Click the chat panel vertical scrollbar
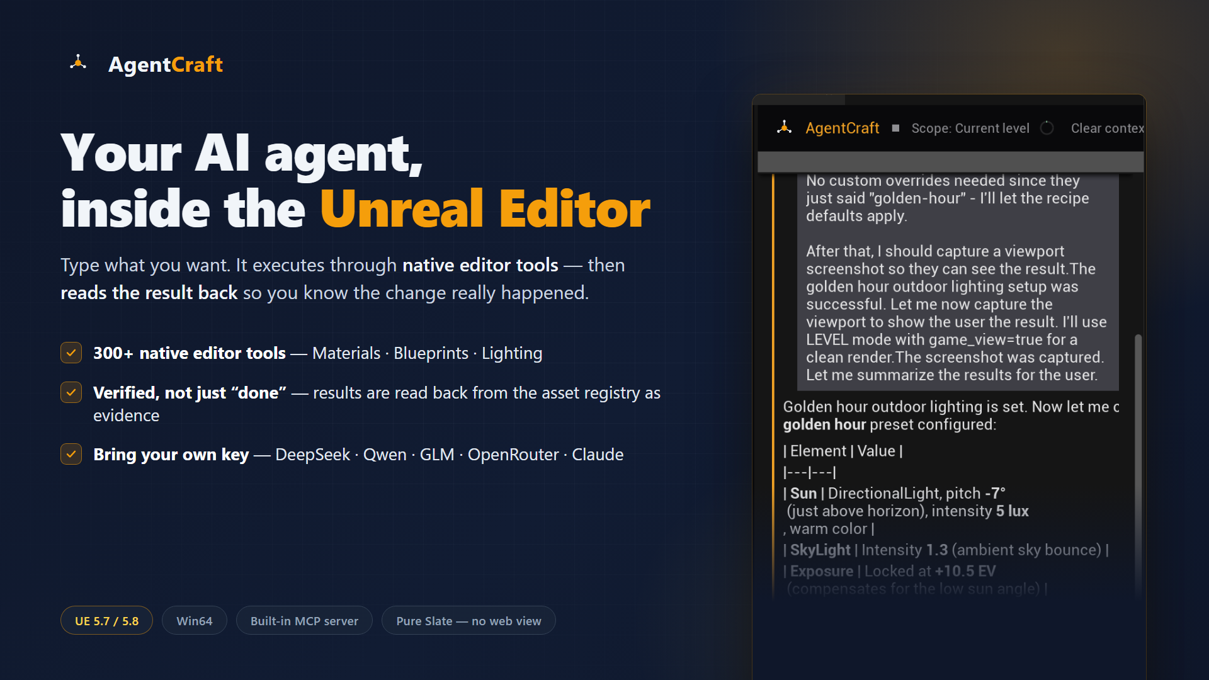The width and height of the screenshot is (1209, 680). [x=1138, y=466]
